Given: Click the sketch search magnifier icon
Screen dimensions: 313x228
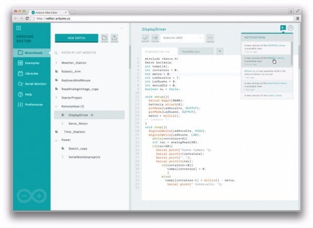Looking at the screenshot, I should coord(56,53).
